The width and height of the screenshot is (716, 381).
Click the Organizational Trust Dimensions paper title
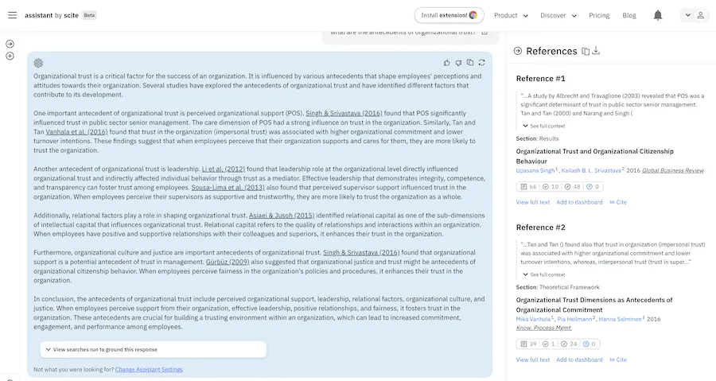(x=594, y=305)
